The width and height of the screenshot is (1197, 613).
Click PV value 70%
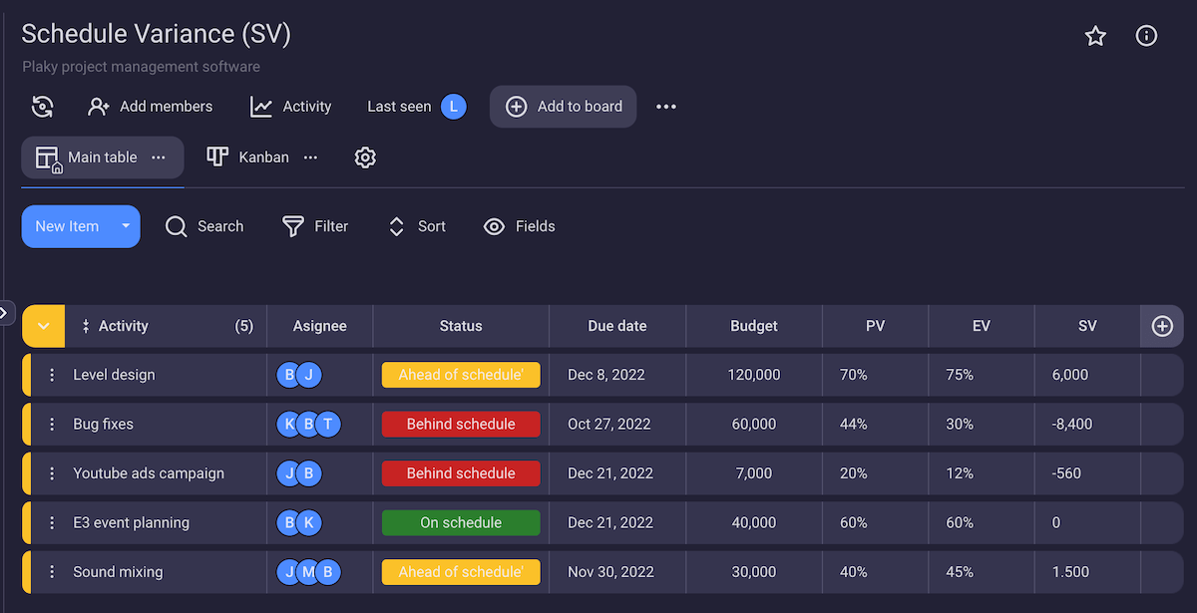[x=854, y=375]
